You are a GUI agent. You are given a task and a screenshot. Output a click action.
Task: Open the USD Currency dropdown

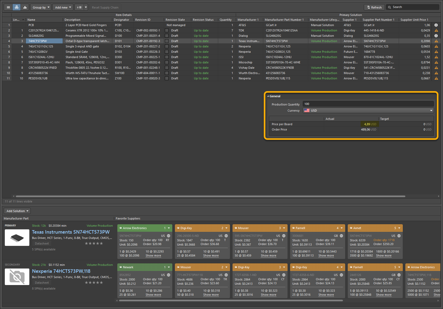368,111
